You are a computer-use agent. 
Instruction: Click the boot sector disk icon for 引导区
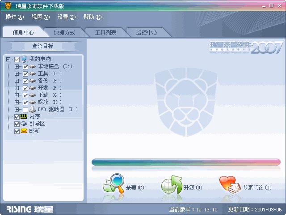pos(24,124)
